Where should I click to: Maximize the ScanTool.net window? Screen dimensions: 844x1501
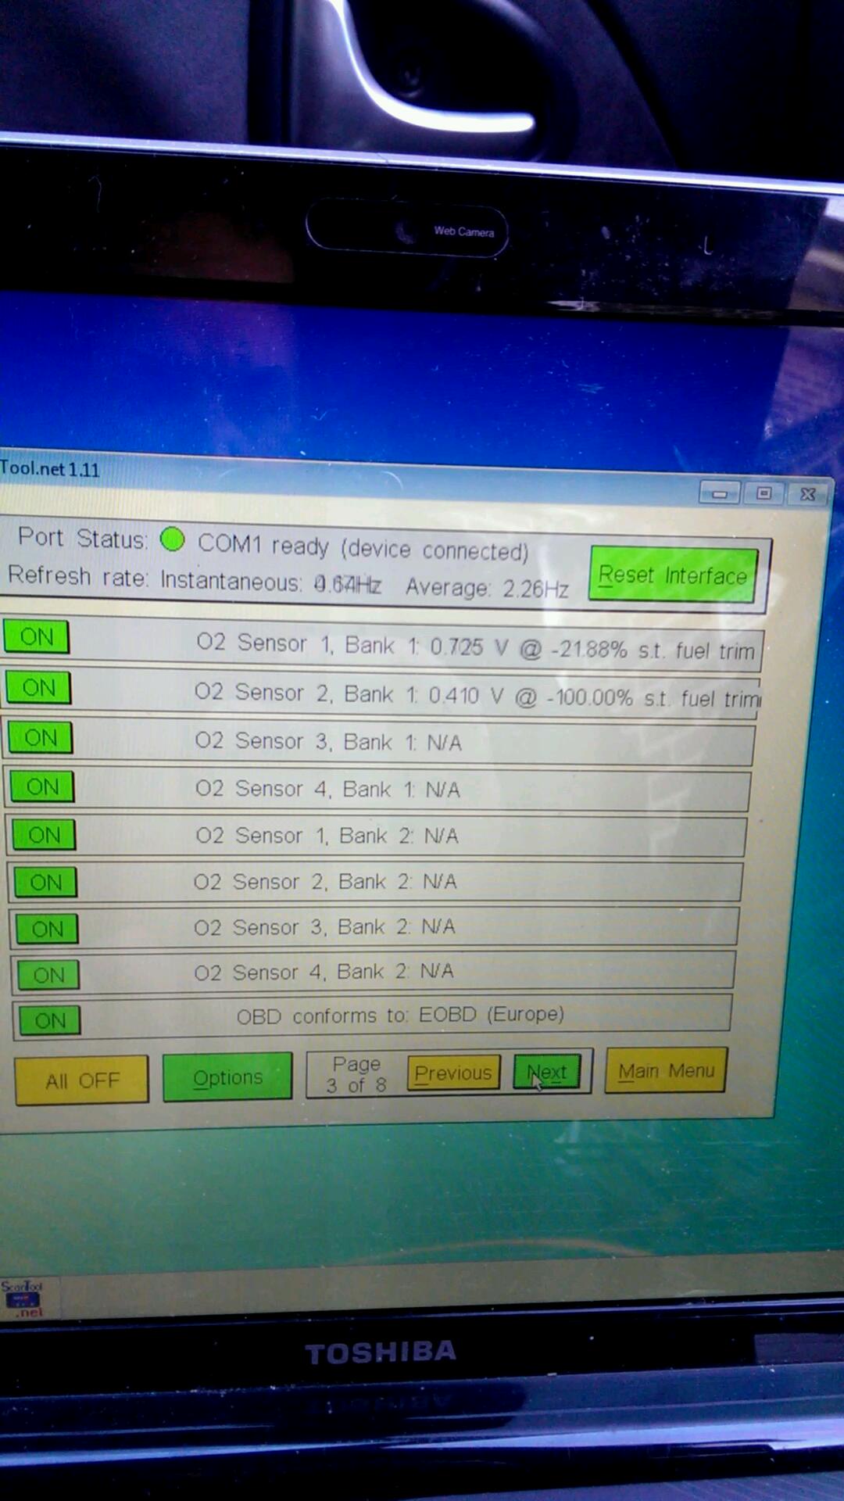pos(764,493)
